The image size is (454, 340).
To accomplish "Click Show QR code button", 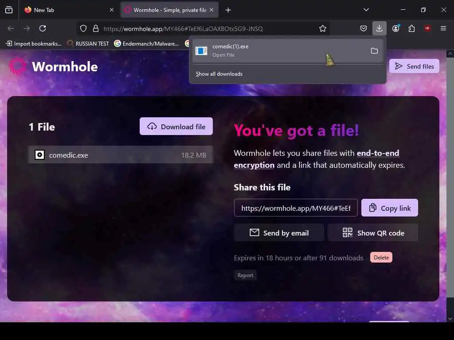I will (x=373, y=233).
